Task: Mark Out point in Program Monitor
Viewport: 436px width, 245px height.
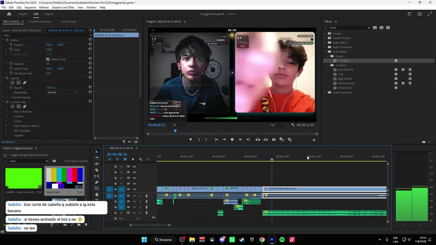Action: tap(206, 140)
